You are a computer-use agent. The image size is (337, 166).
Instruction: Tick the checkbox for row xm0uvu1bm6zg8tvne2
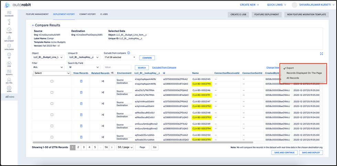coord(52,126)
